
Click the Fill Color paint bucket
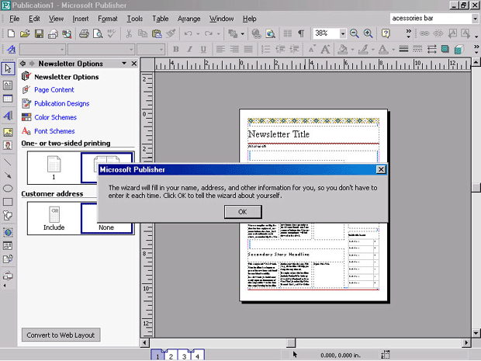click(343, 49)
